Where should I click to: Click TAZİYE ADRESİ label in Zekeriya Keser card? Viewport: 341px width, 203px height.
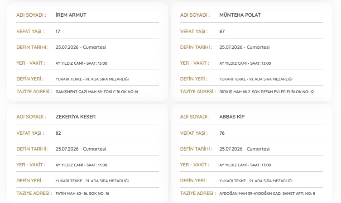click(34, 193)
